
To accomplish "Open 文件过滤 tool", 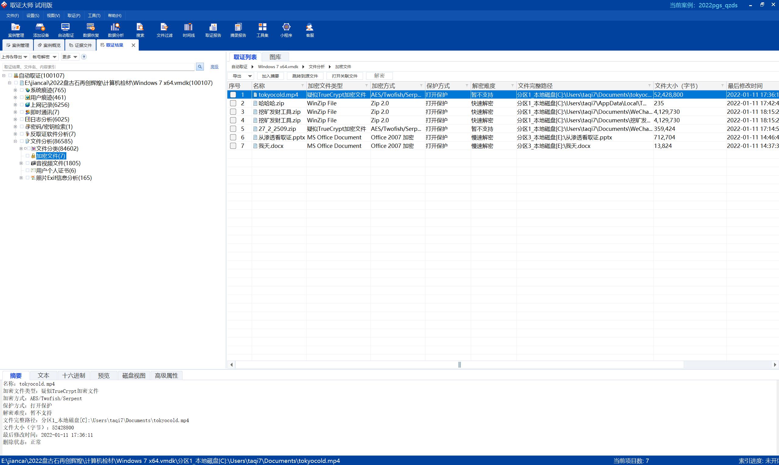I will (x=164, y=30).
